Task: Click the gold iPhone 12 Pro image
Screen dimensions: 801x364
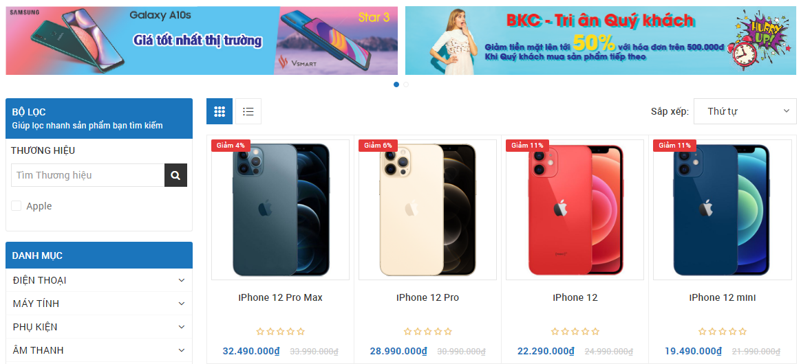Action: (x=427, y=210)
